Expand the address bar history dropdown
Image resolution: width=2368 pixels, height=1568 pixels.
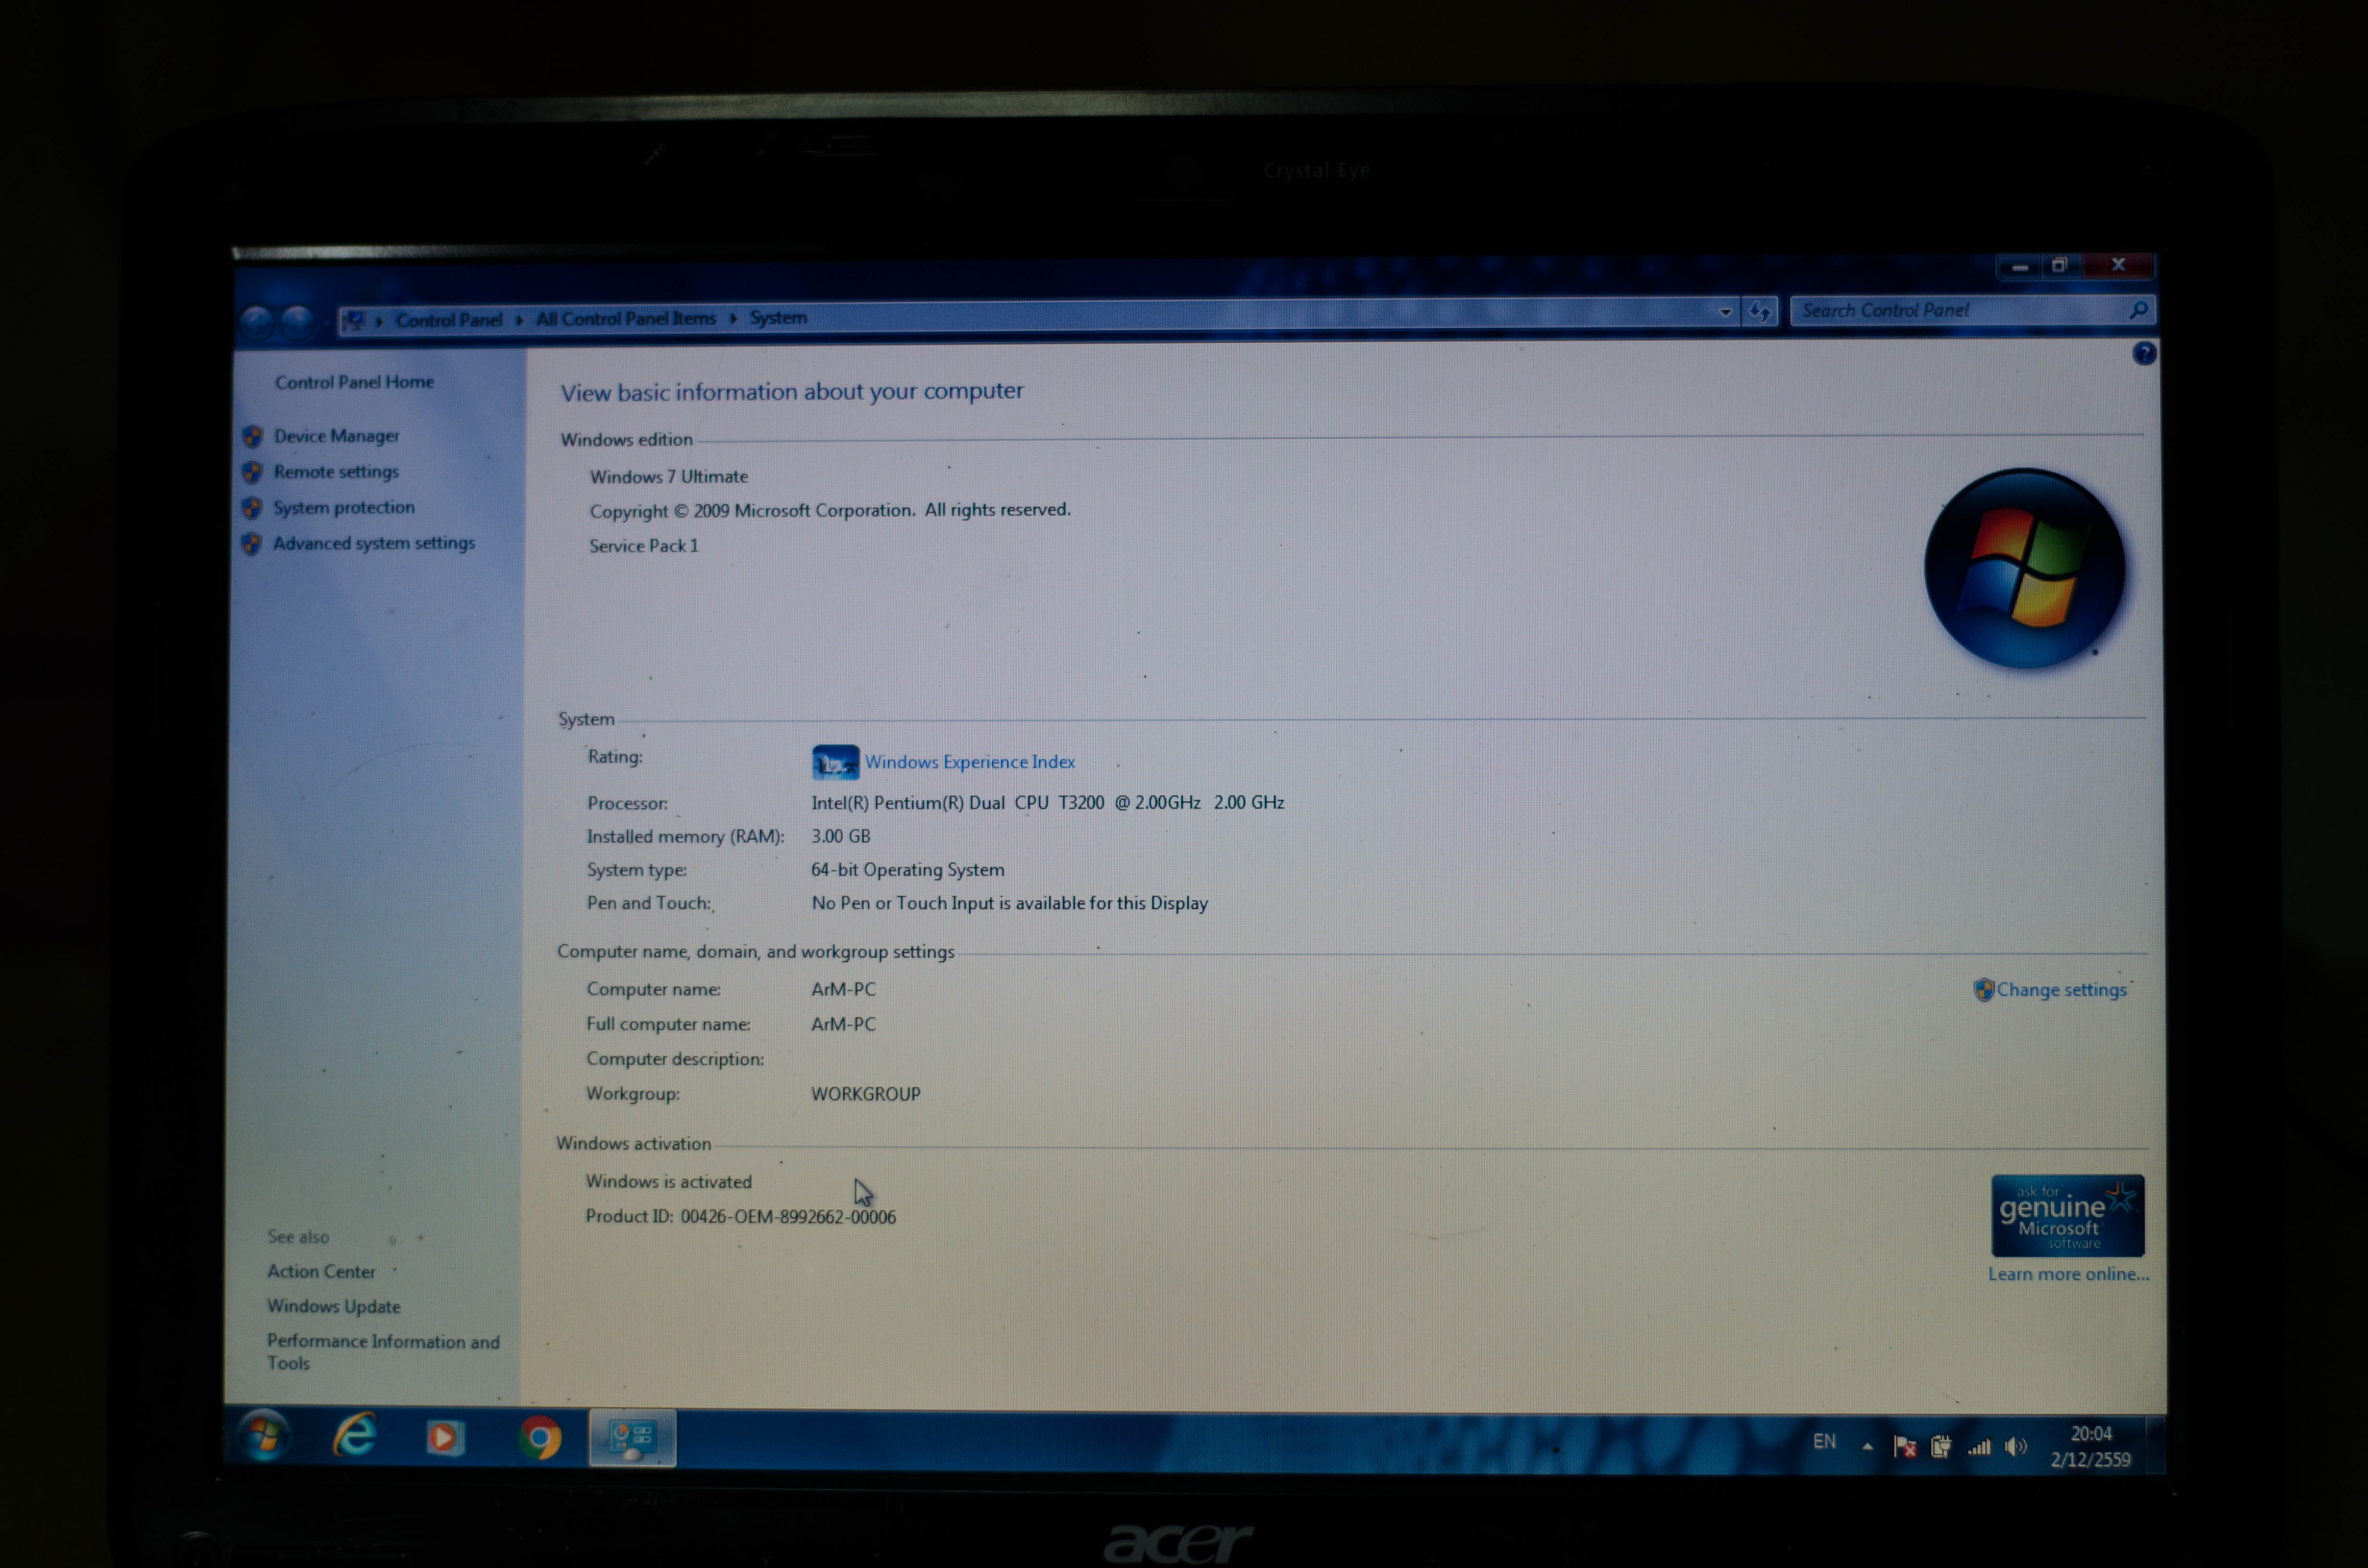click(x=1725, y=312)
